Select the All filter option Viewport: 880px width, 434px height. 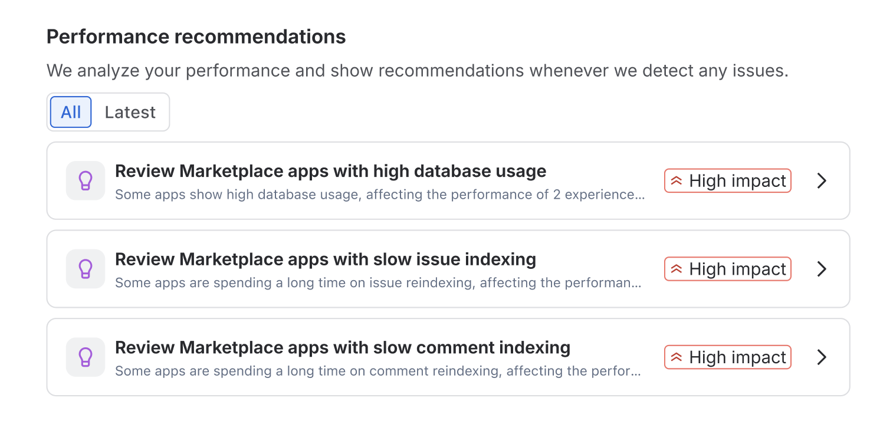70,112
